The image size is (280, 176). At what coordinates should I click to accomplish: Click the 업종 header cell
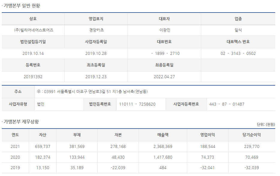point(238,19)
